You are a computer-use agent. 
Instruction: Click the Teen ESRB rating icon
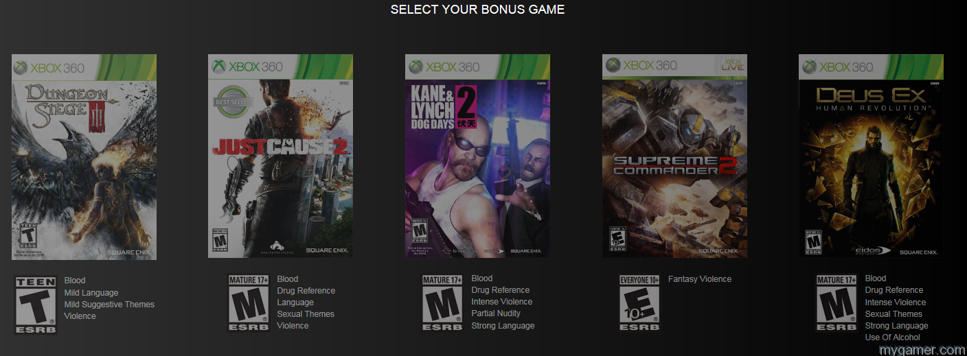(x=36, y=305)
